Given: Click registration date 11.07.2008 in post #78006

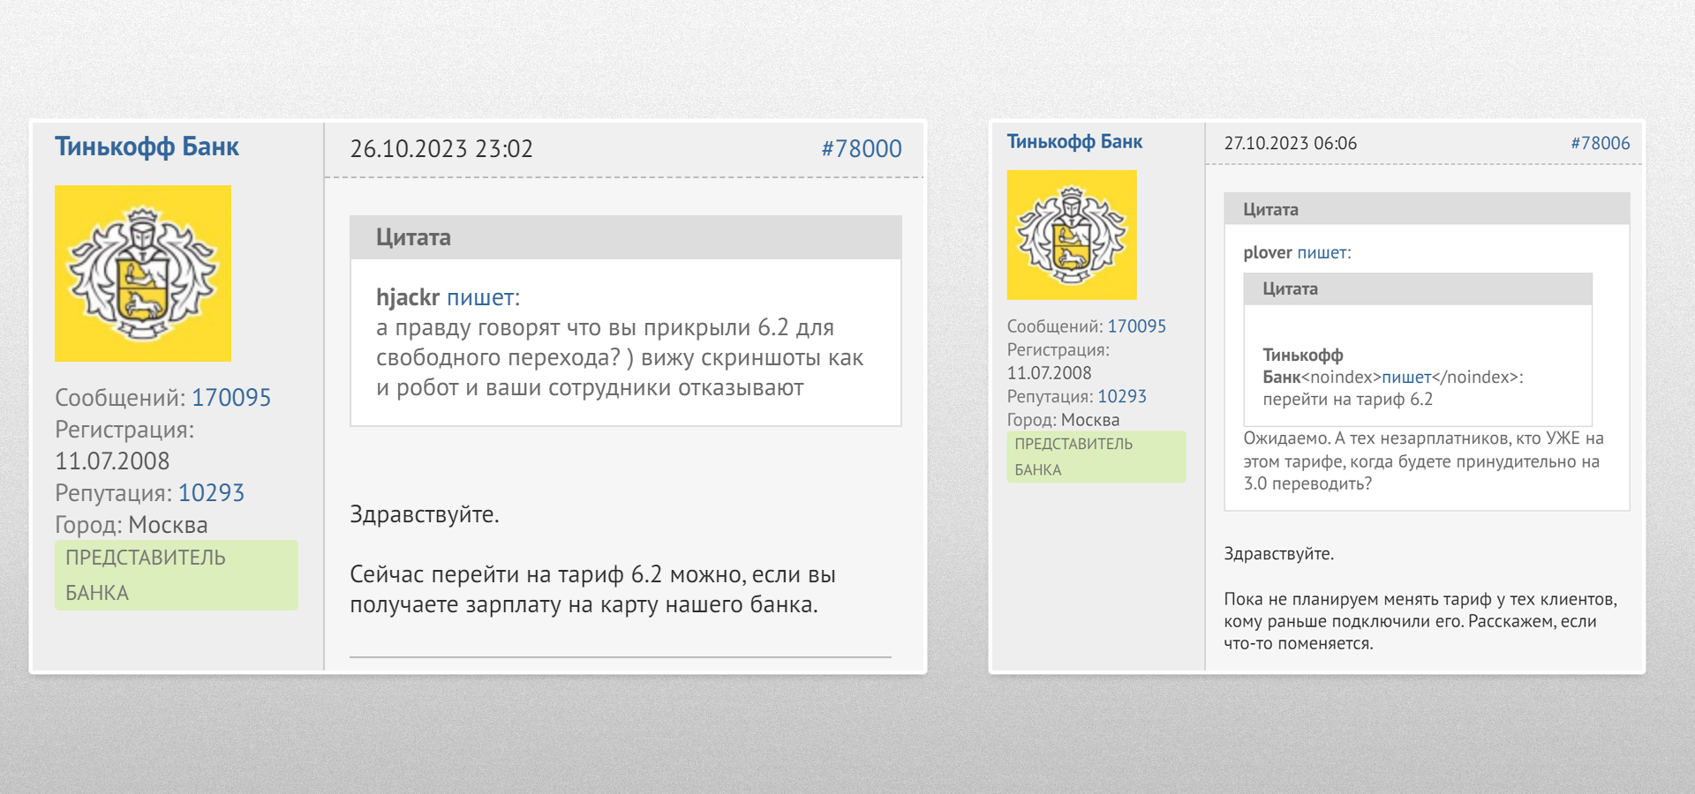Looking at the screenshot, I should 1050,373.
